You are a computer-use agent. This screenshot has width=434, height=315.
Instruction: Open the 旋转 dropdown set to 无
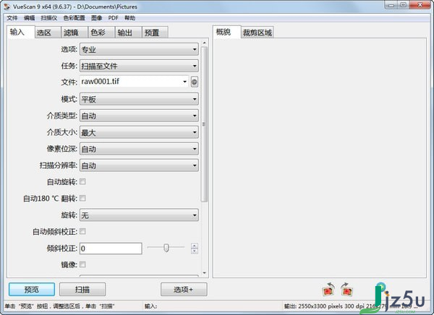point(139,215)
